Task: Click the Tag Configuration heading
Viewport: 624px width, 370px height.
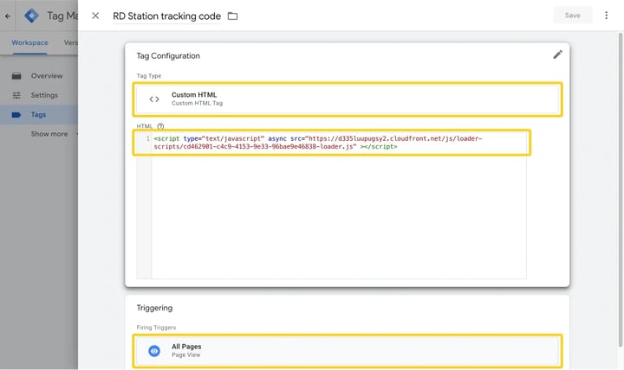Action: pyautogui.click(x=168, y=56)
